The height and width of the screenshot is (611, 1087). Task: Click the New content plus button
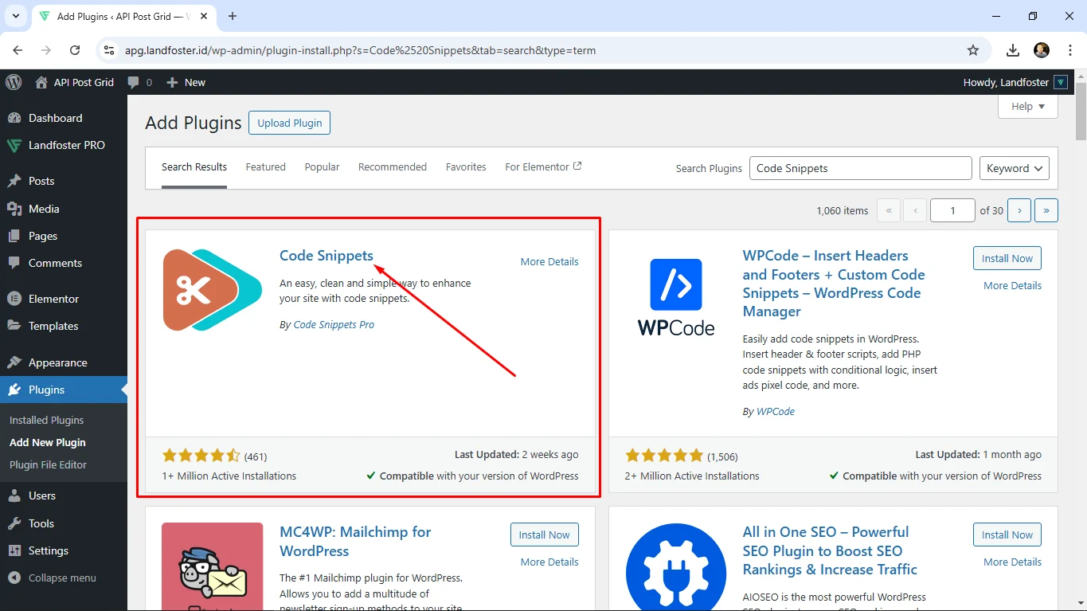(186, 82)
